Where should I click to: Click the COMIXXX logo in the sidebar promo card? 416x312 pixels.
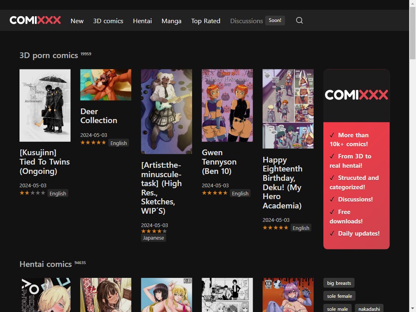(x=356, y=95)
